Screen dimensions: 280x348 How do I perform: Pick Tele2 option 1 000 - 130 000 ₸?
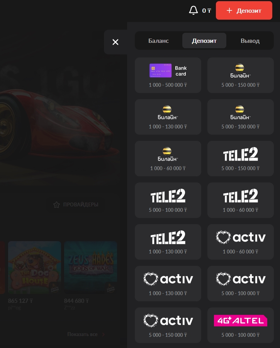click(x=168, y=242)
